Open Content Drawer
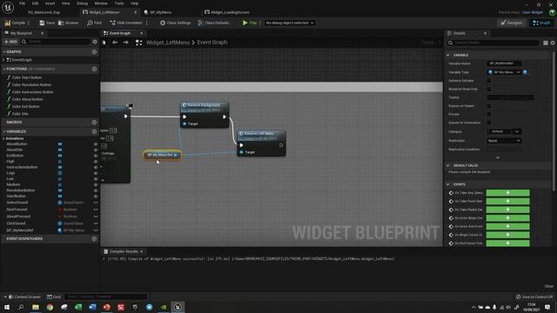557x313 pixels. point(24,296)
